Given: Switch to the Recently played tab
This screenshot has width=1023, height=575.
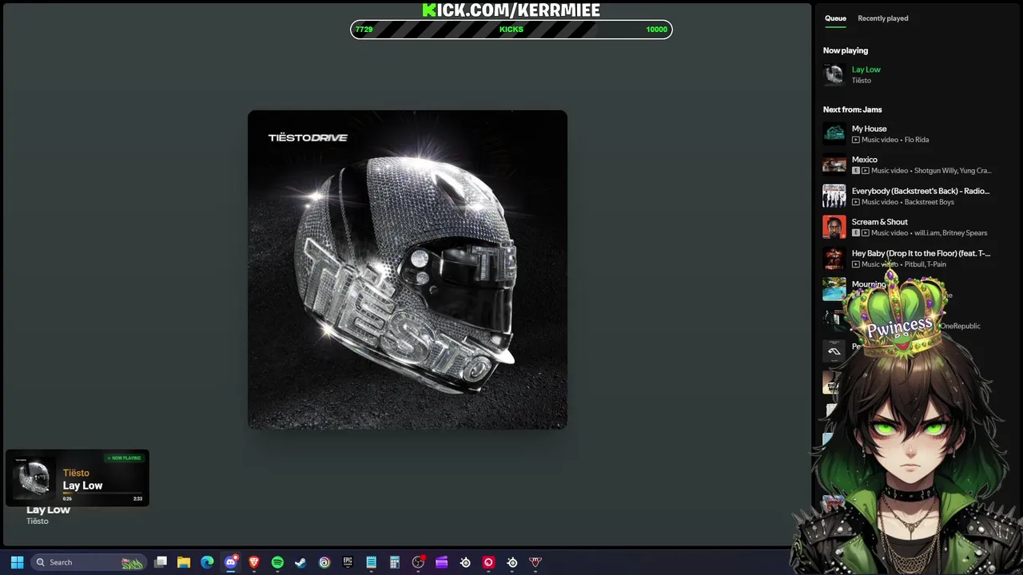Looking at the screenshot, I should (882, 18).
